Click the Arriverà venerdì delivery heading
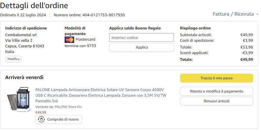Viewport: 261px width, 132px height. (x=24, y=77)
